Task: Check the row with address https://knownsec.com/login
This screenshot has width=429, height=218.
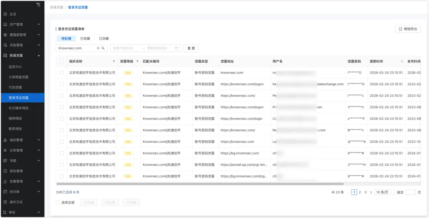Action: pyautogui.click(x=62, y=119)
